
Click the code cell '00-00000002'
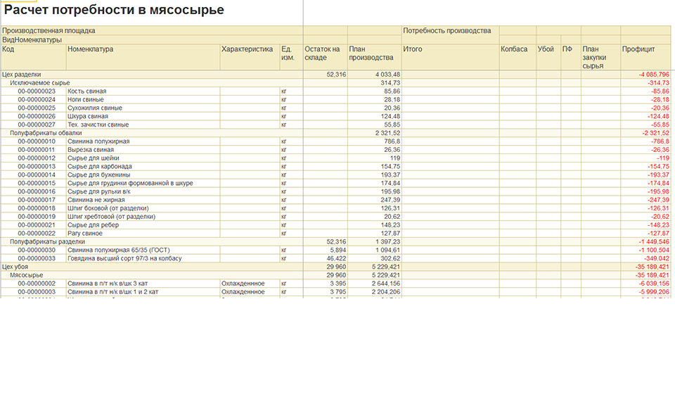[33, 284]
